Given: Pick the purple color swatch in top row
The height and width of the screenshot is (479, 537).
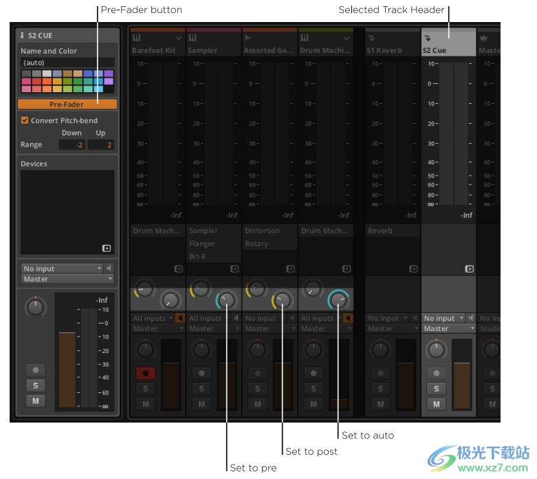Looking at the screenshot, I should (109, 74).
